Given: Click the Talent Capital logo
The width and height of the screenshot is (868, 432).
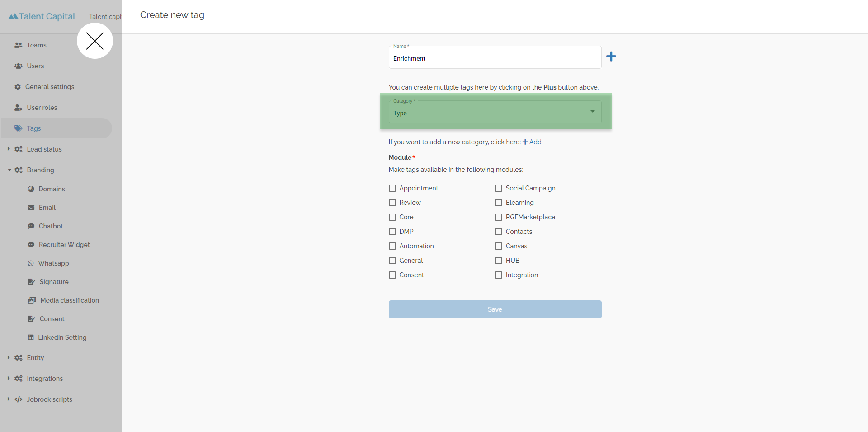Looking at the screenshot, I should click(42, 16).
